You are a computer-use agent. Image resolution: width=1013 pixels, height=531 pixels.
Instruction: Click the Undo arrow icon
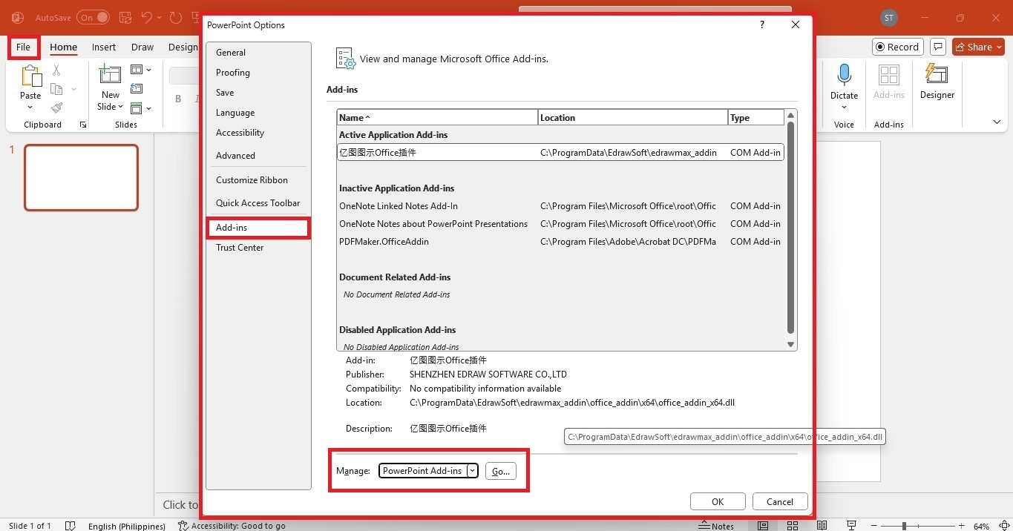146,17
